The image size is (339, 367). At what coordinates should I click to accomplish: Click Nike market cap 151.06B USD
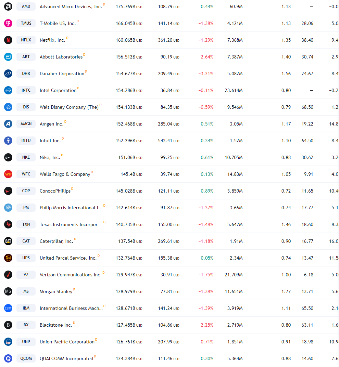(130, 157)
